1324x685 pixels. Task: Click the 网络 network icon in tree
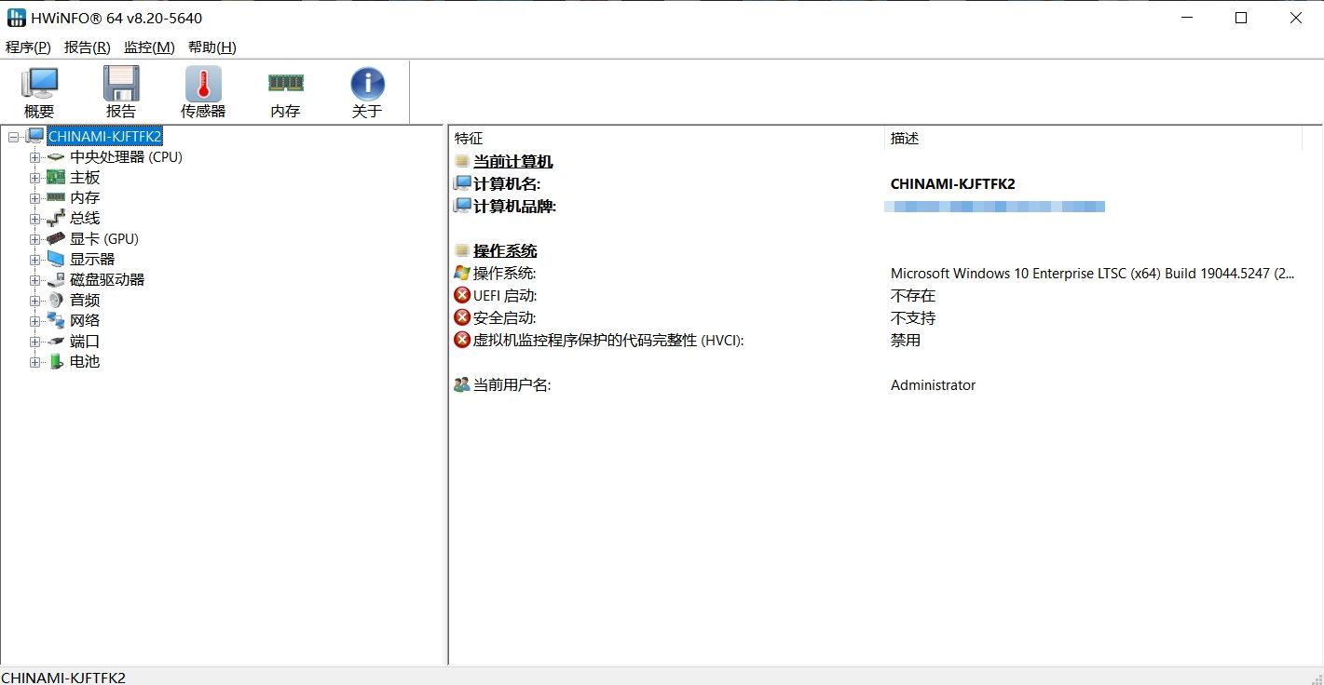click(x=56, y=321)
